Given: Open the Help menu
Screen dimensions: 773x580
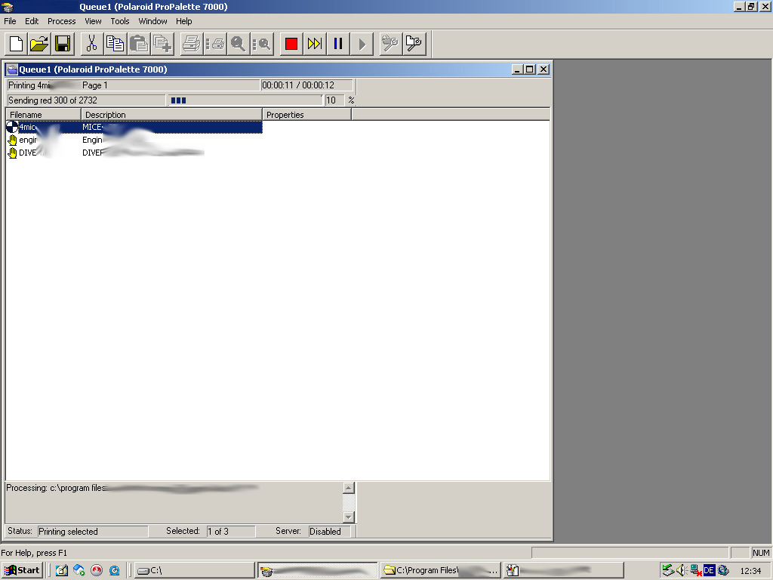Looking at the screenshot, I should point(184,21).
